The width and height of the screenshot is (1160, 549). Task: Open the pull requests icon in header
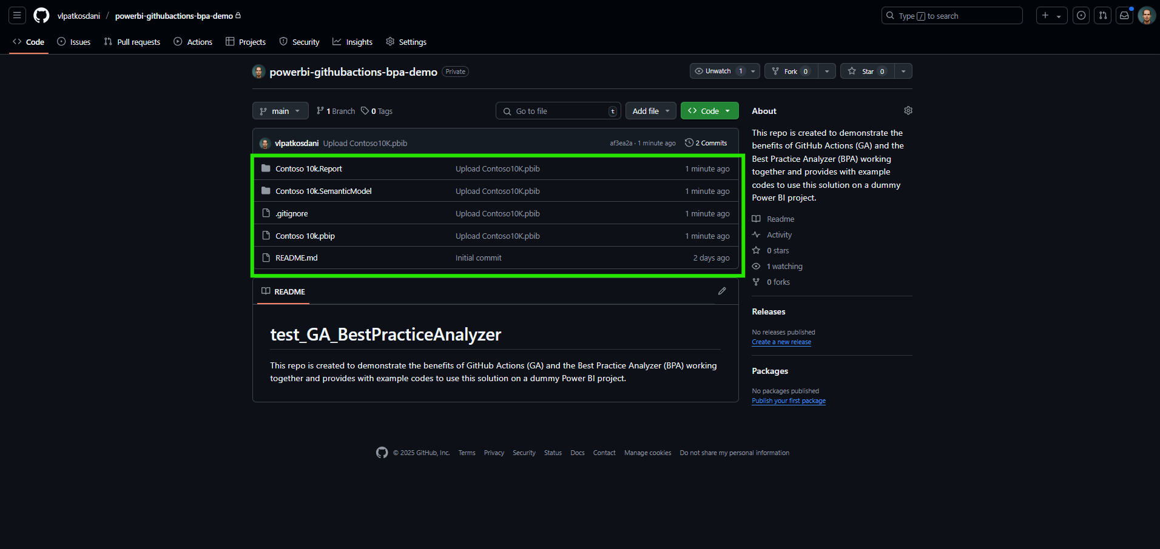click(x=1102, y=15)
